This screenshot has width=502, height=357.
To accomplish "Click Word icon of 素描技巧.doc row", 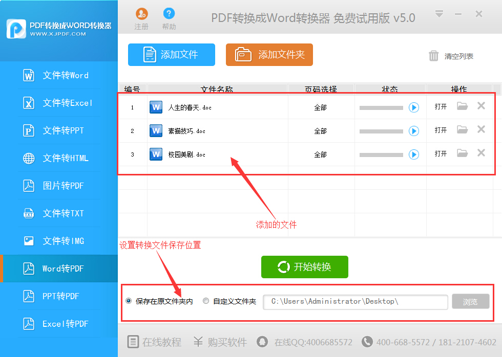I will [x=156, y=131].
